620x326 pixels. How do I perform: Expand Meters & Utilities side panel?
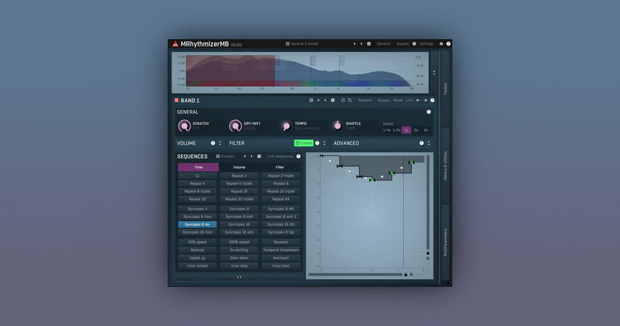click(445, 166)
